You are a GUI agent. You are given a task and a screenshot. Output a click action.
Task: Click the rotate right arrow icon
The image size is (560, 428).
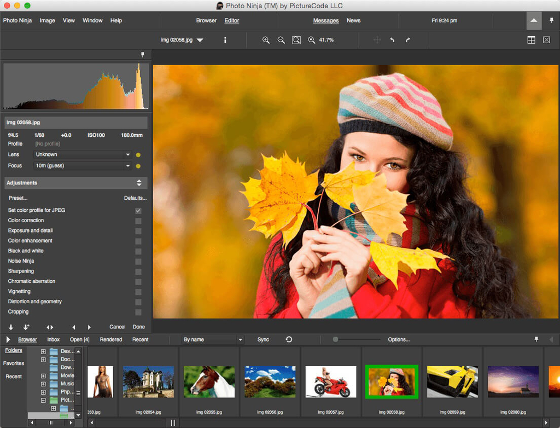[x=408, y=40]
